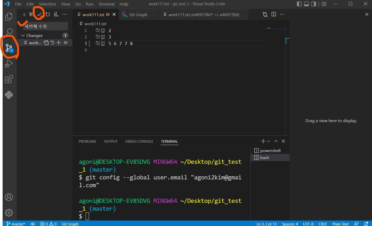Open the Python extension view

9,95
